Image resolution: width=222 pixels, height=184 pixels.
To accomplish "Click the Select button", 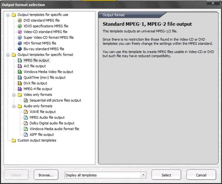I will pos(166,175).
